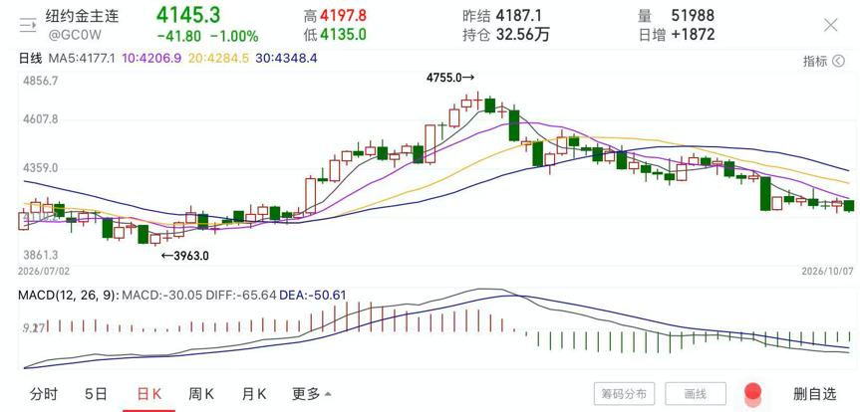Click the @GC0W symbol code
Viewport: 860px width, 412px height.
[x=75, y=36]
